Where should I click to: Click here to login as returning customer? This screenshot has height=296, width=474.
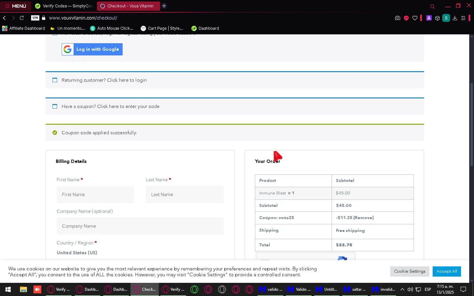coord(127,80)
